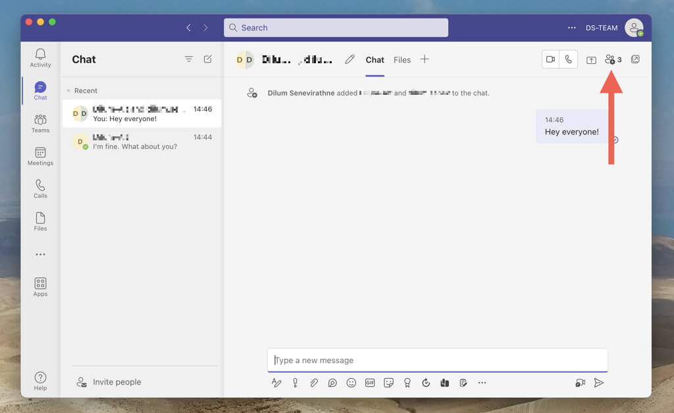
Task: Go back with the left arrow
Action: pos(188,28)
